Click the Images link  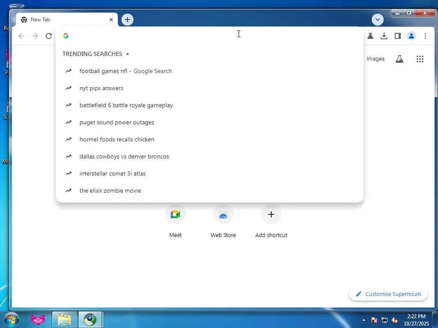coord(376,59)
